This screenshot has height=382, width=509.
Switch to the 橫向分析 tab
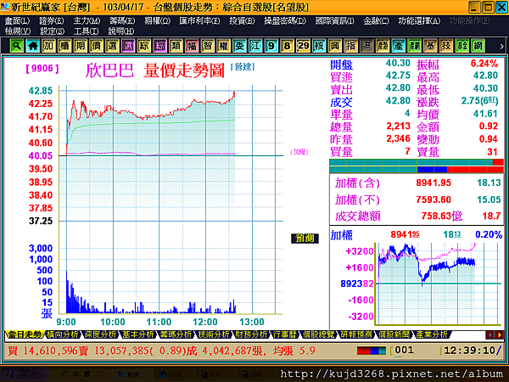point(62,334)
